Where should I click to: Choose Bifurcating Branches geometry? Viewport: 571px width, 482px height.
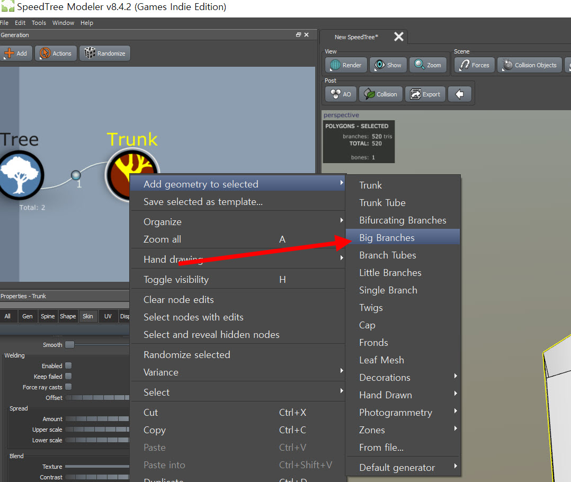[403, 220]
